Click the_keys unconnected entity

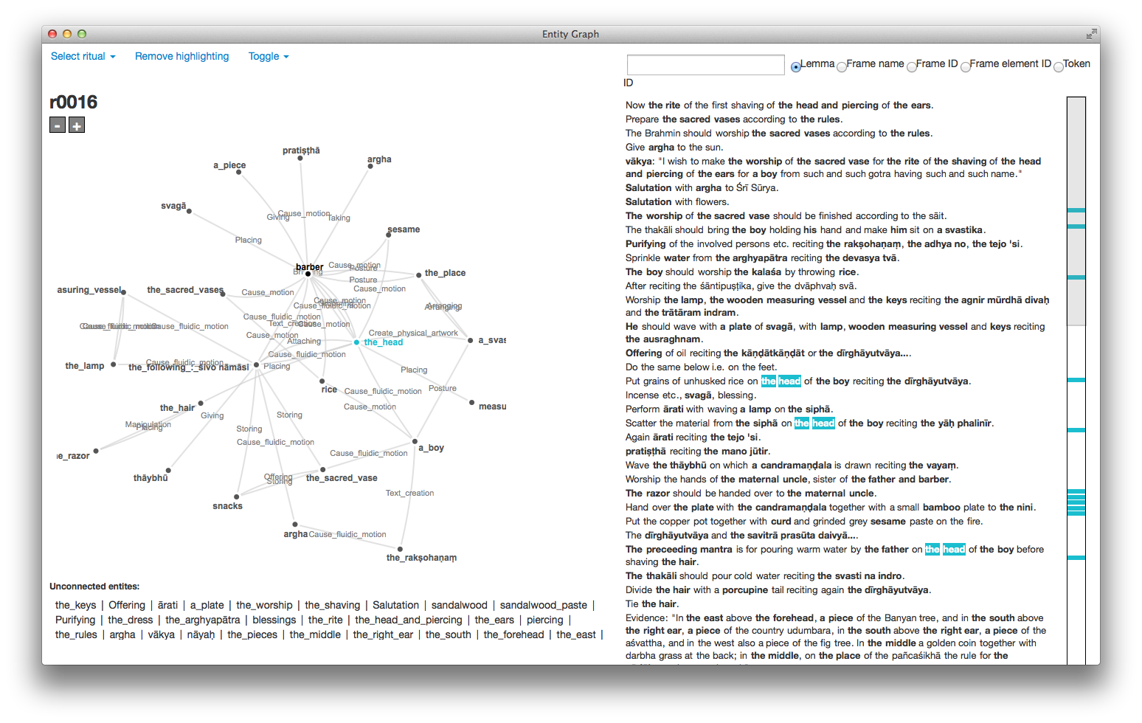(75, 605)
